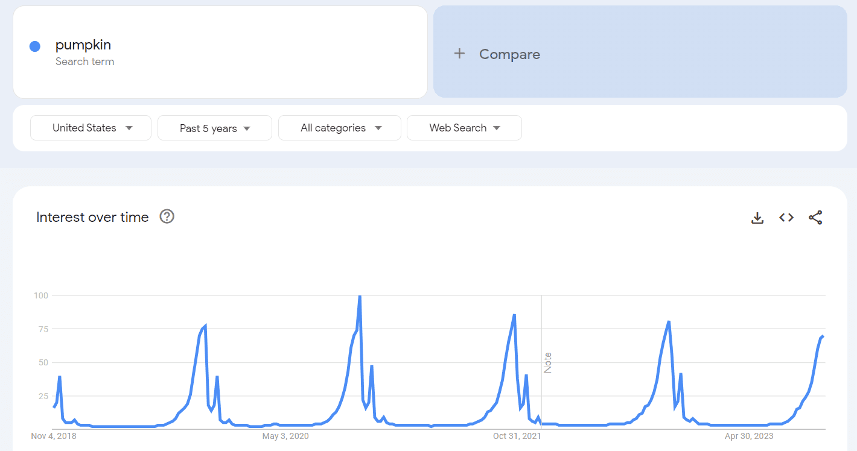
Task: Click the tallest chart peak at 100
Action: (360, 297)
